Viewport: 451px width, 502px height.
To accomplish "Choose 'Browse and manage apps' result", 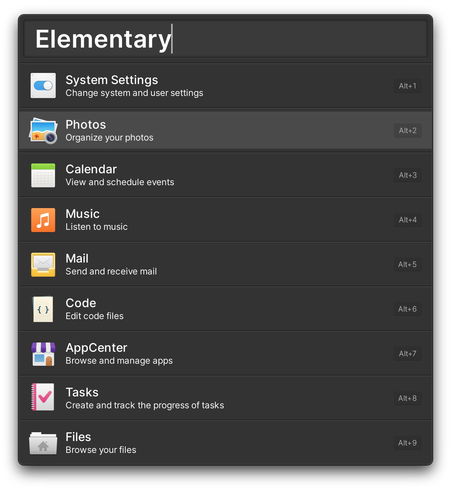I will (225, 354).
